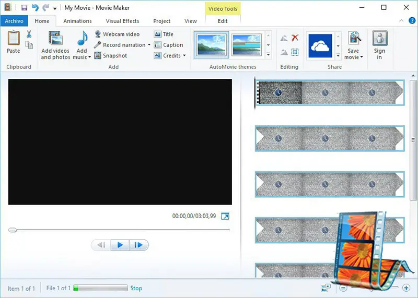Expand the Credits dropdown arrow
Image resolution: width=418 pixels, height=298 pixels.
[x=184, y=55]
